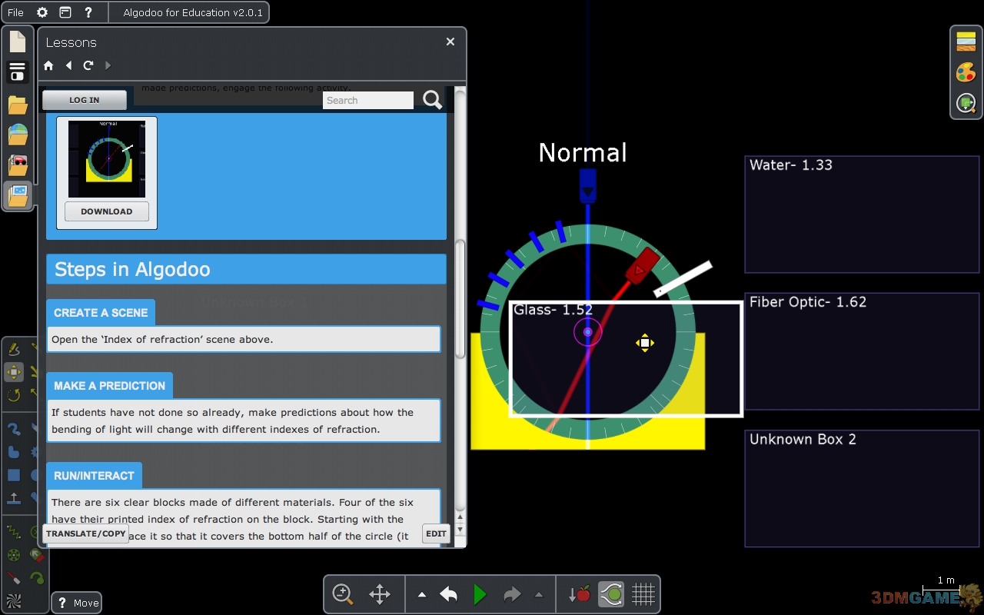Open the Appearance palette icon
Viewport: 984px width, 615px height.
[x=966, y=72]
